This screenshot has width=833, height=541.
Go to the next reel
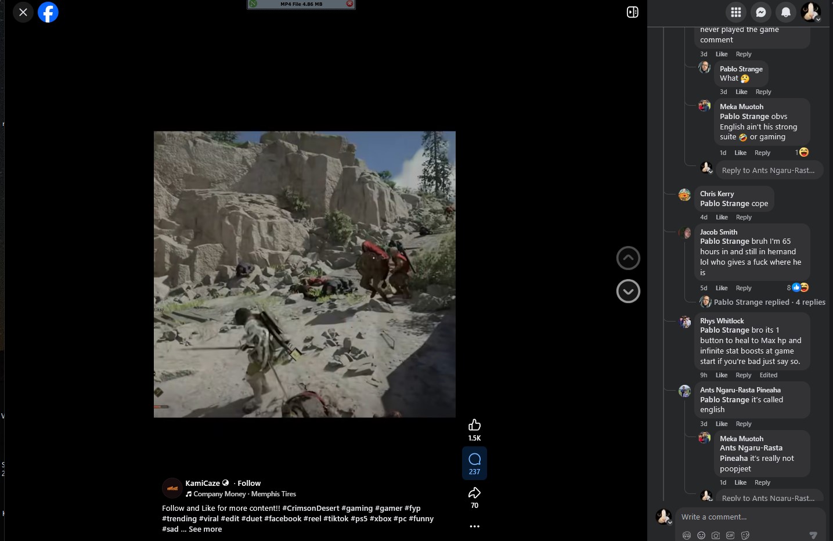point(628,291)
